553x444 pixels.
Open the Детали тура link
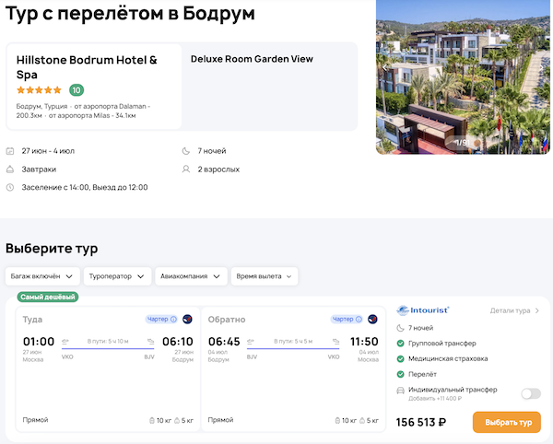(514, 311)
